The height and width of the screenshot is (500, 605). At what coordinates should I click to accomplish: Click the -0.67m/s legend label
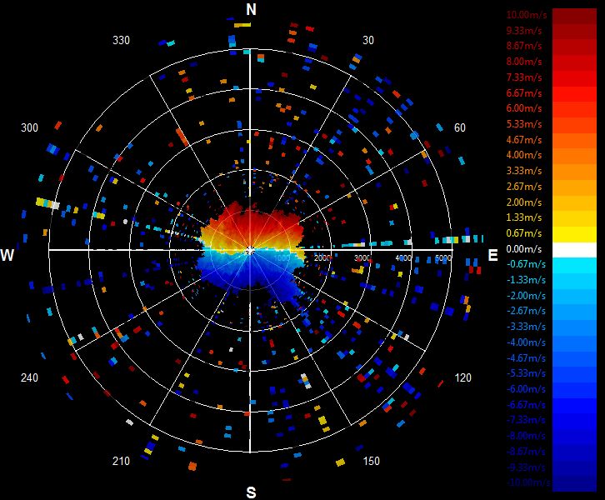527,264
